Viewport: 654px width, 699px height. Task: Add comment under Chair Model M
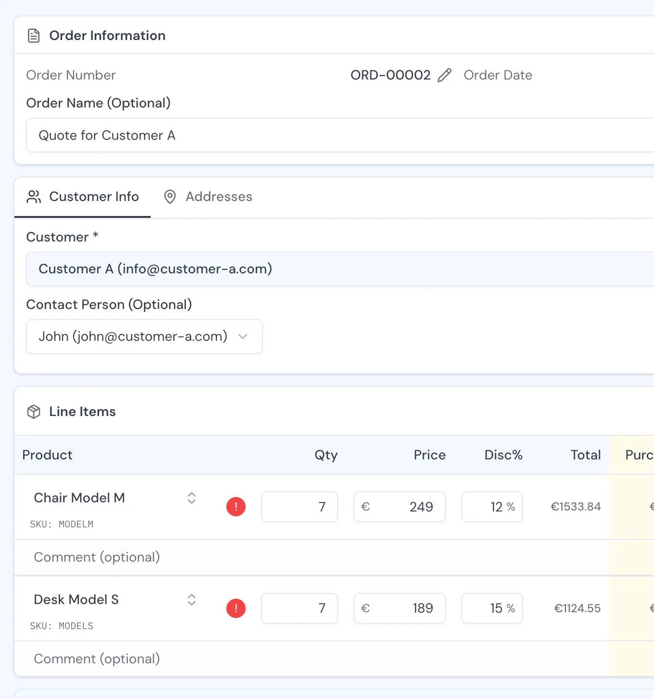coord(311,557)
